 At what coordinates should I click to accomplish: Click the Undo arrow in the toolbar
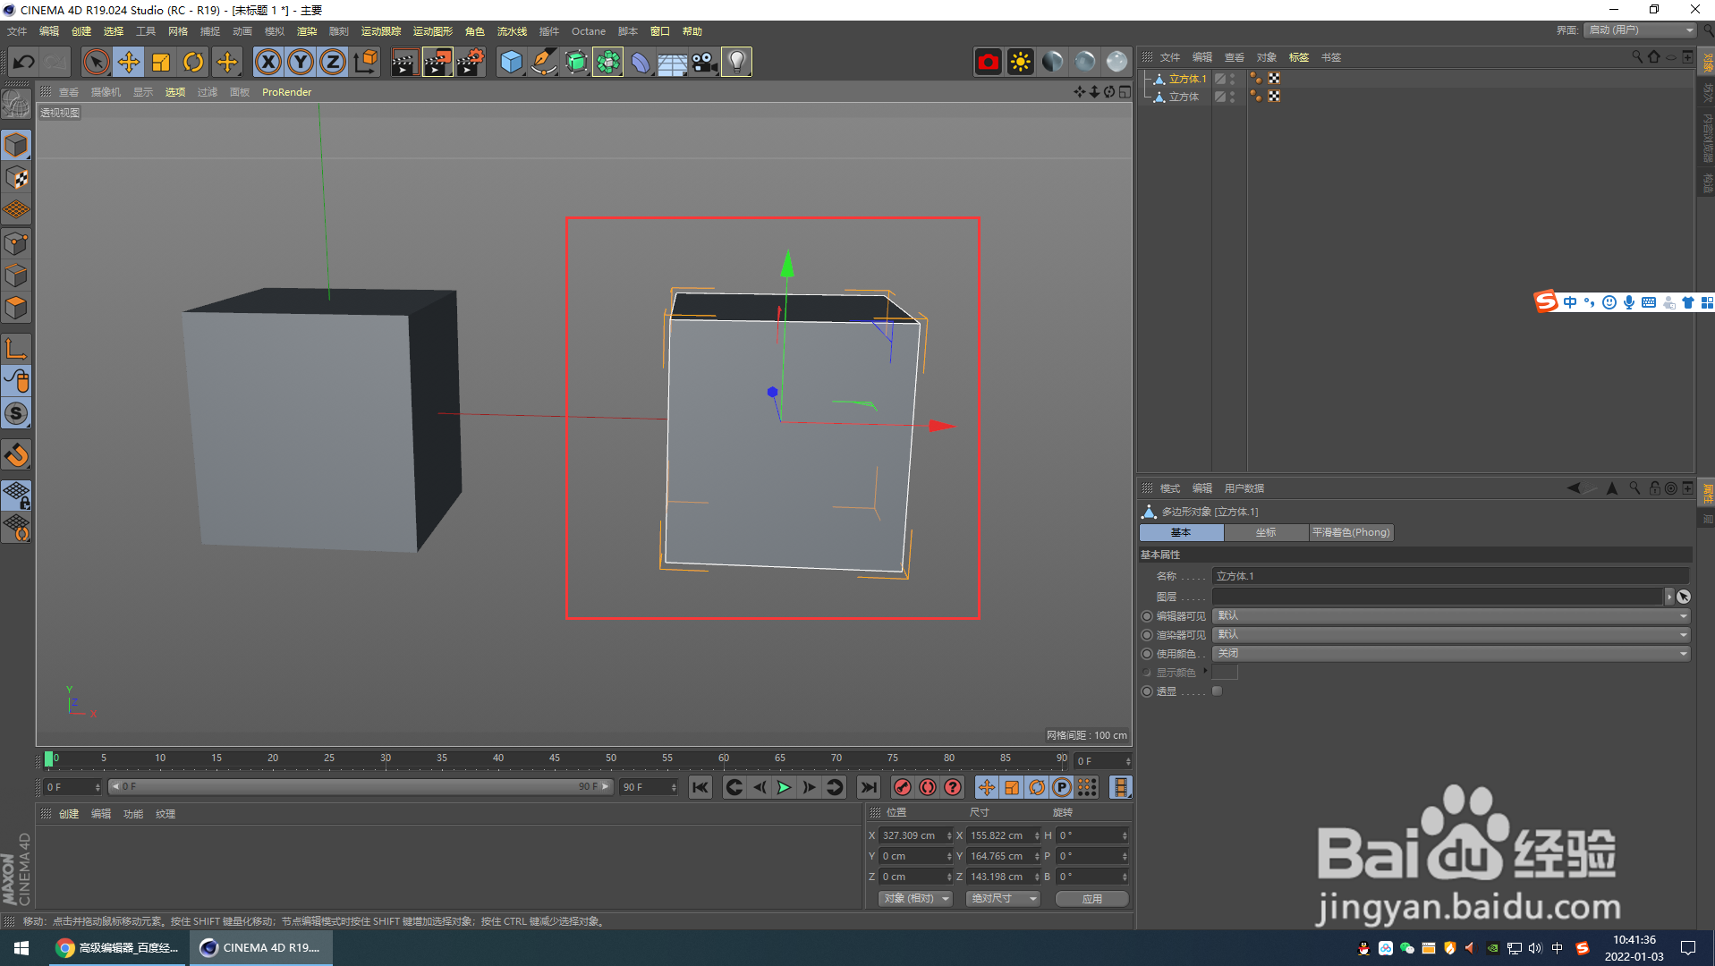24,62
